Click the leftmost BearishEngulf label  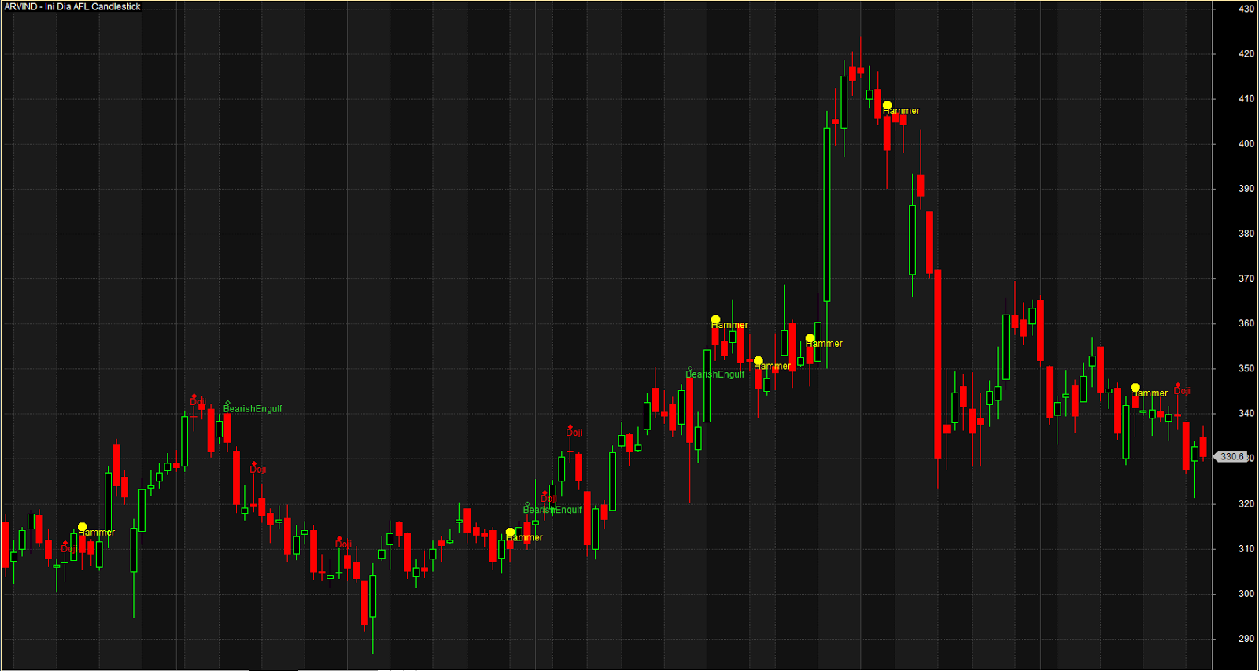tap(253, 409)
